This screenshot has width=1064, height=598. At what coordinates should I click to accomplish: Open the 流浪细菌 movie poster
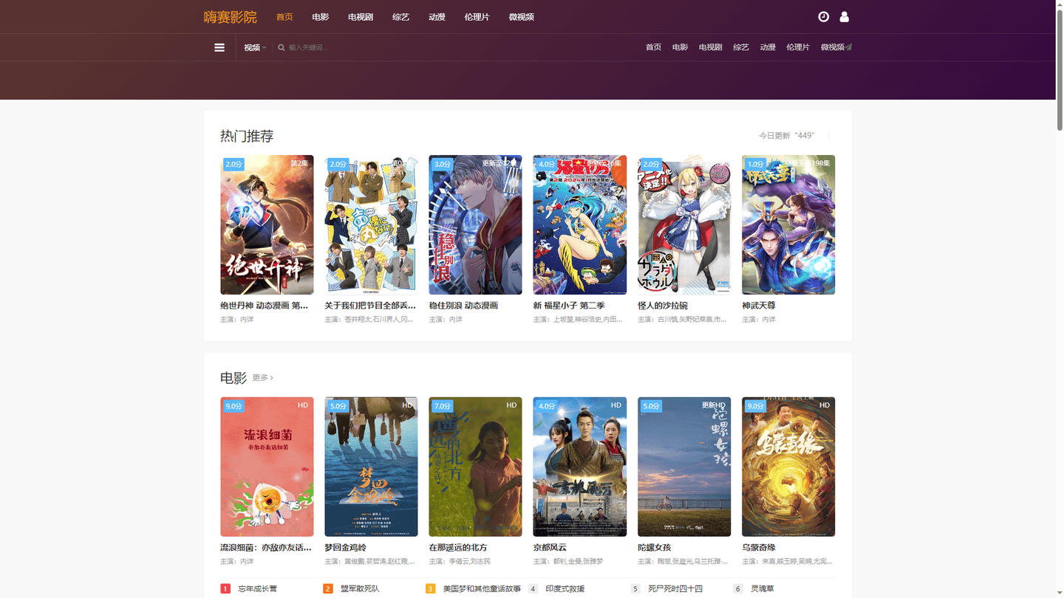tap(267, 467)
